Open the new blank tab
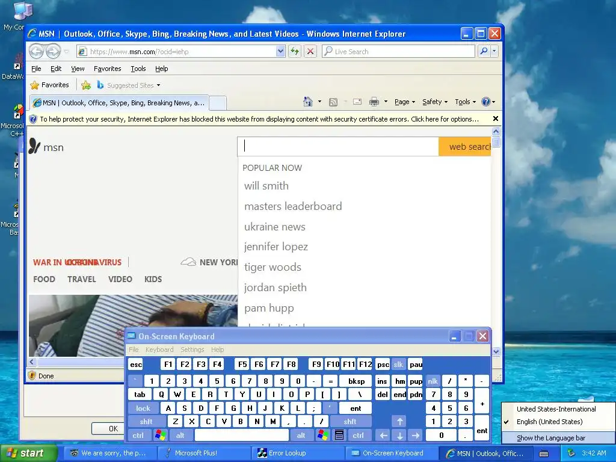Image resolution: width=616 pixels, height=462 pixels. click(218, 103)
